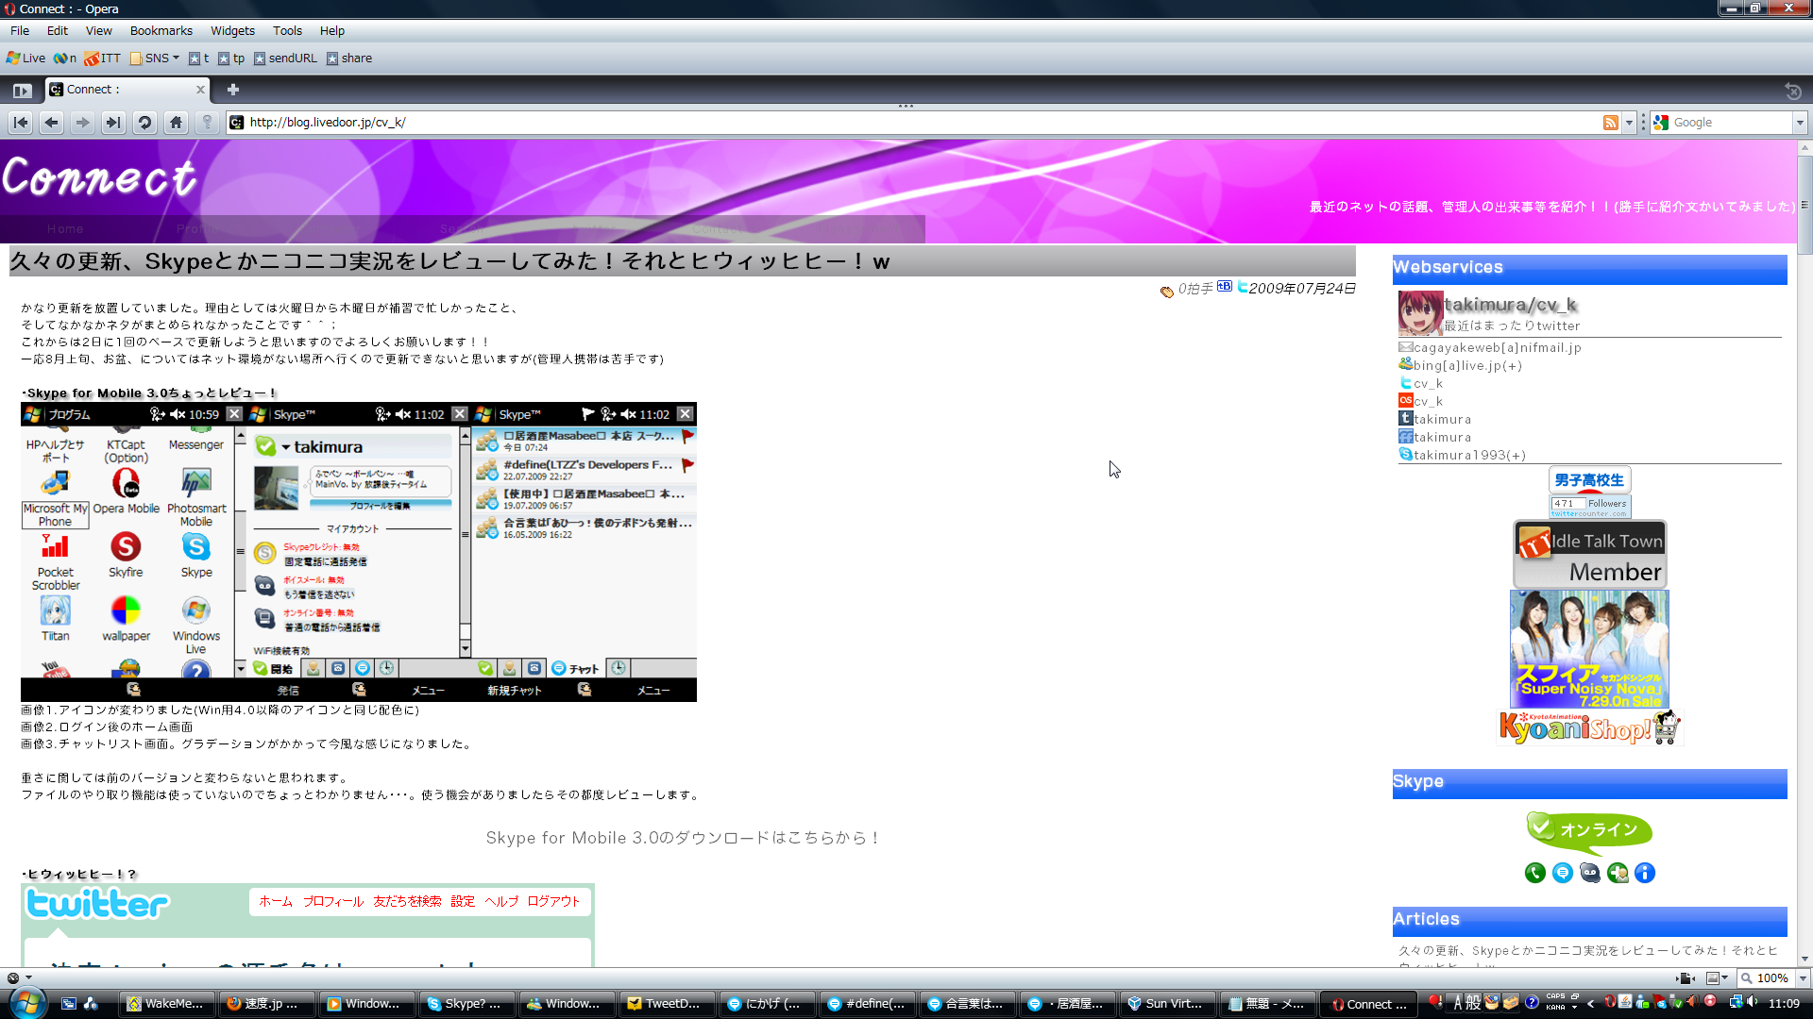Click the blog post title heading
This screenshot has width=1813, height=1019.
coord(449,261)
